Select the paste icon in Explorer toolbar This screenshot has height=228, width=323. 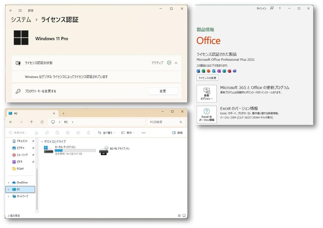click(x=57, y=133)
